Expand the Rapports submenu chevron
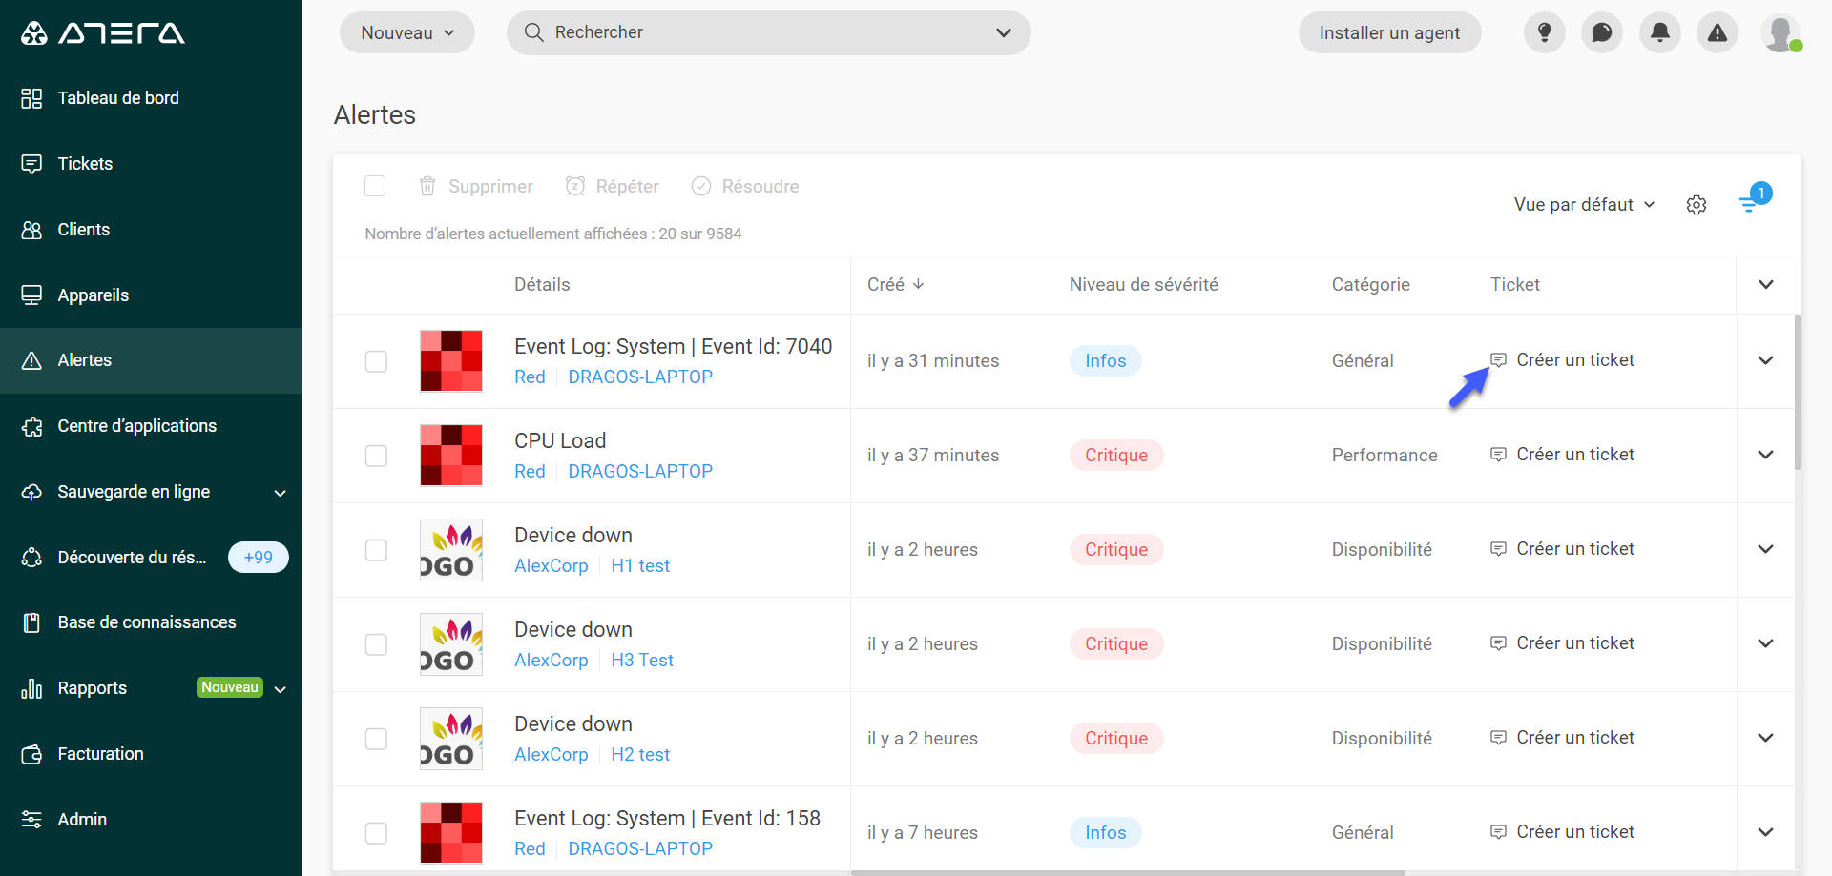This screenshot has height=876, width=1832. pos(280,689)
